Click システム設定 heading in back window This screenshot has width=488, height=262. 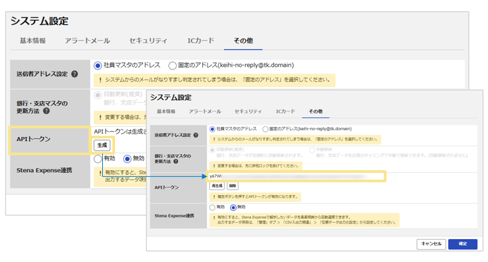click(39, 21)
